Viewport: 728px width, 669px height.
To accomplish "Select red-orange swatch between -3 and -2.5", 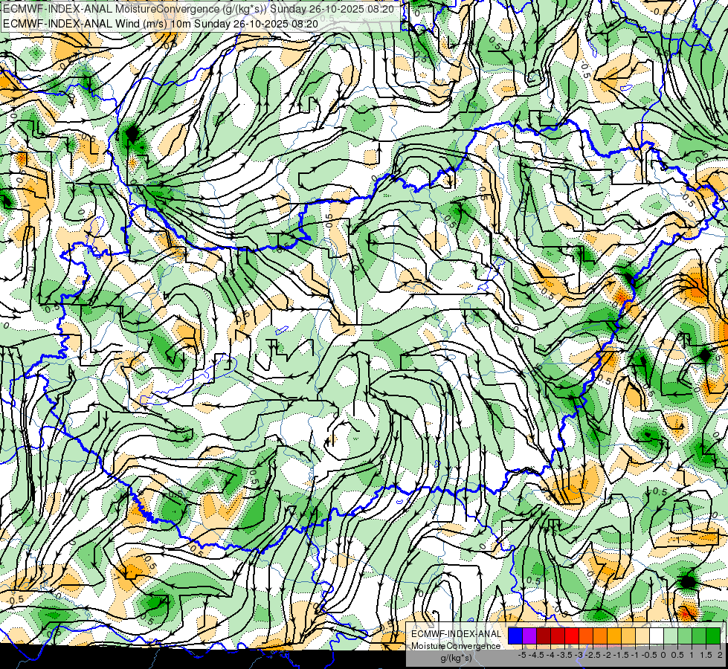I will coord(586,636).
